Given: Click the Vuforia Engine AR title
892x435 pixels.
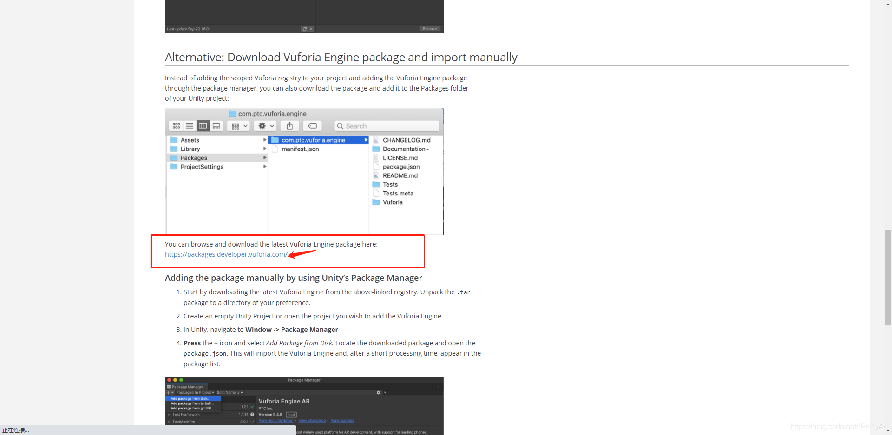Looking at the screenshot, I should (x=284, y=401).
